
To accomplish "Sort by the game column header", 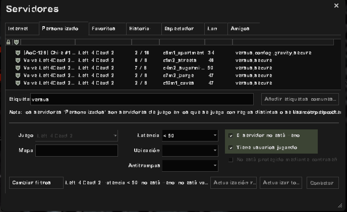I will [103, 42].
